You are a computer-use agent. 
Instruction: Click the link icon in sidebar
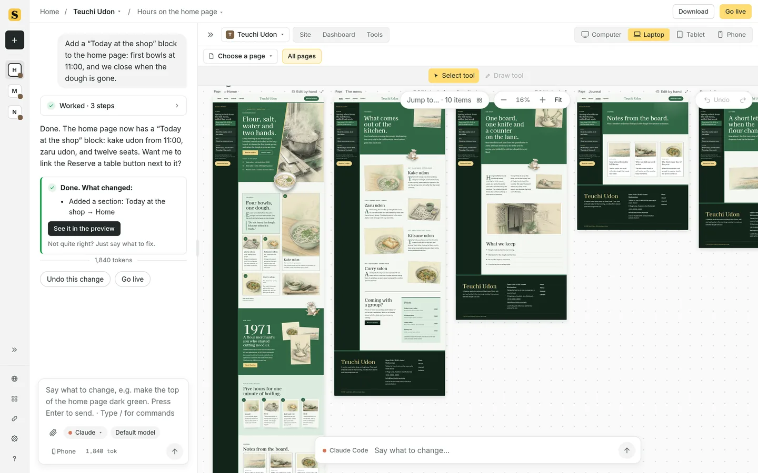click(15, 419)
